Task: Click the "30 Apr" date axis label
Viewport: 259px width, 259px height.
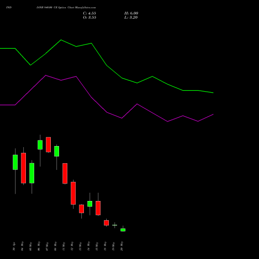Action: click(x=14, y=247)
